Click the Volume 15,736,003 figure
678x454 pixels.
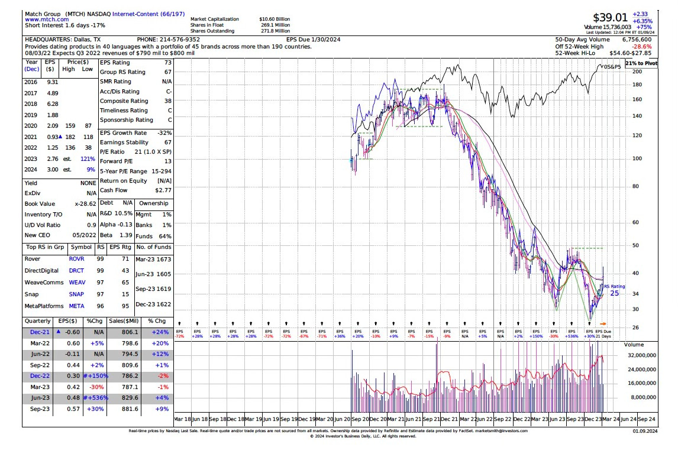tap(608, 27)
